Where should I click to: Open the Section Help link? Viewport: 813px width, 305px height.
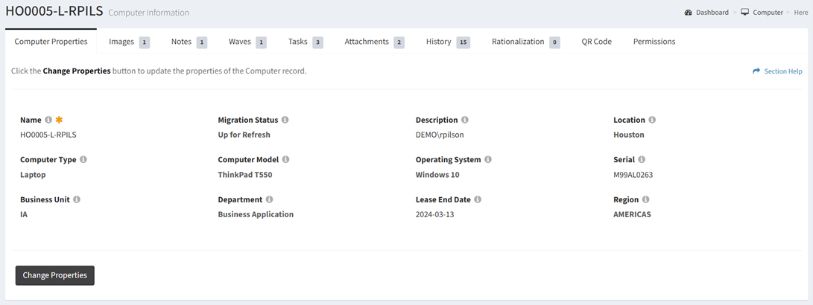coord(777,71)
